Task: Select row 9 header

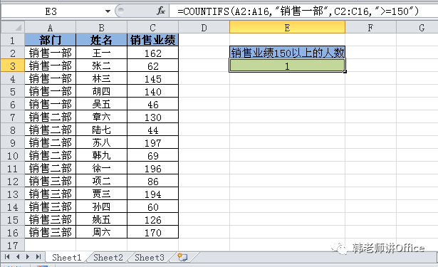Action: coord(13,142)
